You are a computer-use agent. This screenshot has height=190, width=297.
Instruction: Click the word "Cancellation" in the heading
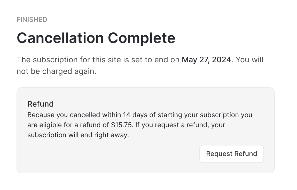click(60, 38)
